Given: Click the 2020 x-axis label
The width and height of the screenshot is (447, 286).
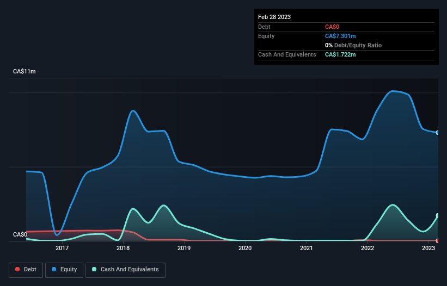Looking at the screenshot, I should 245,248.
